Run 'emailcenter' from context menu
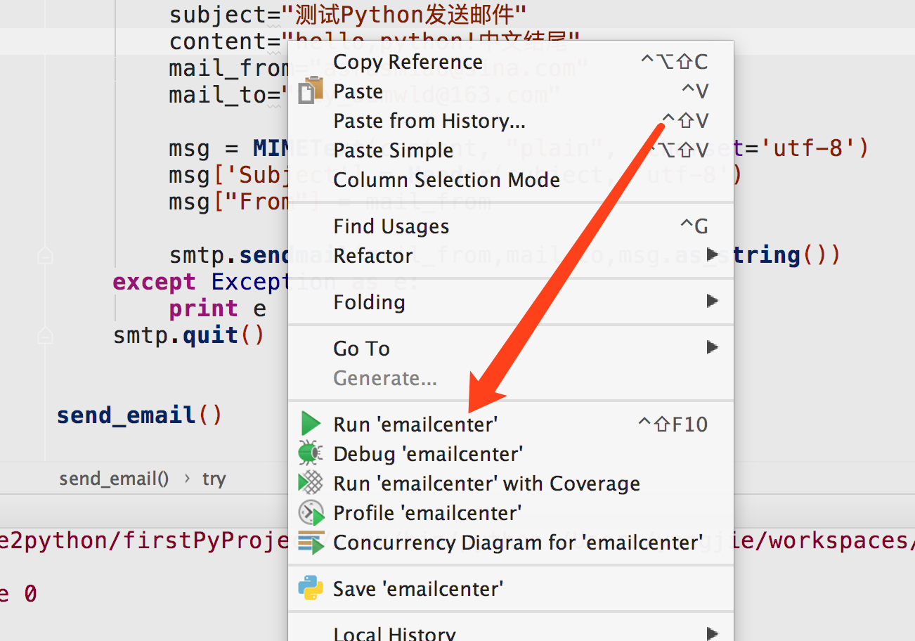 coord(511,425)
